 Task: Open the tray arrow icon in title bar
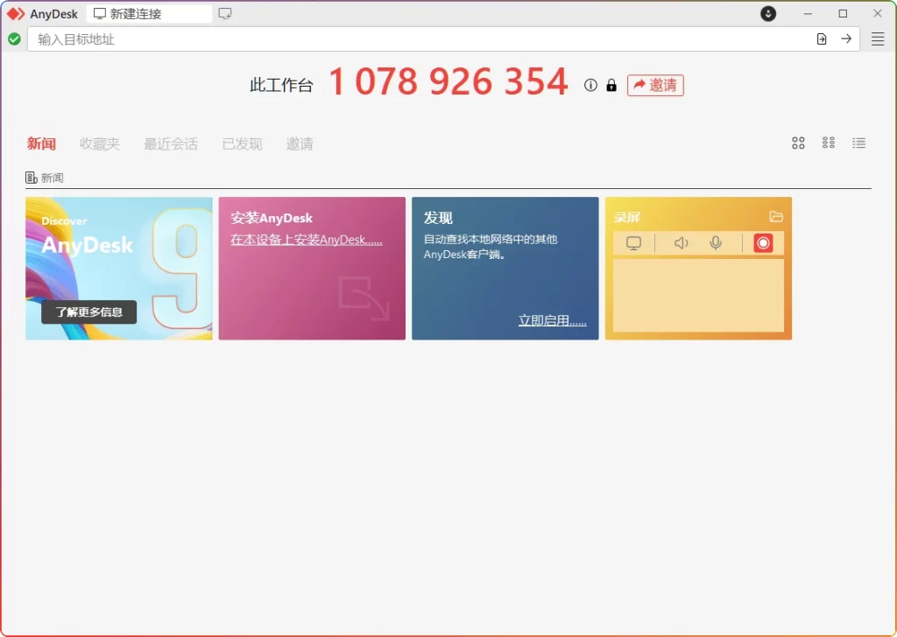click(x=767, y=13)
